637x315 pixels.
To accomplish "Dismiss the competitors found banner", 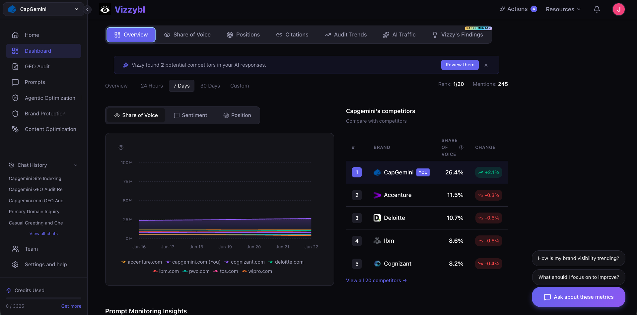I will pos(486,65).
